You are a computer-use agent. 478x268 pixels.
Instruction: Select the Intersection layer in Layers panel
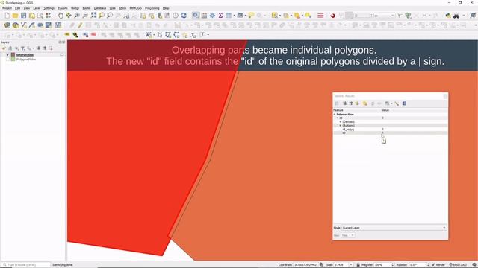25,54
